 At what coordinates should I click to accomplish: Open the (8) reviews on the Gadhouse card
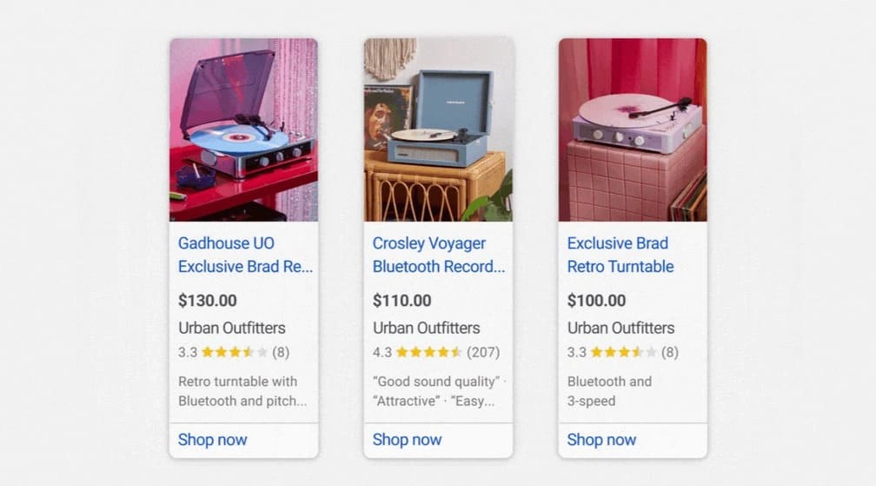(281, 352)
